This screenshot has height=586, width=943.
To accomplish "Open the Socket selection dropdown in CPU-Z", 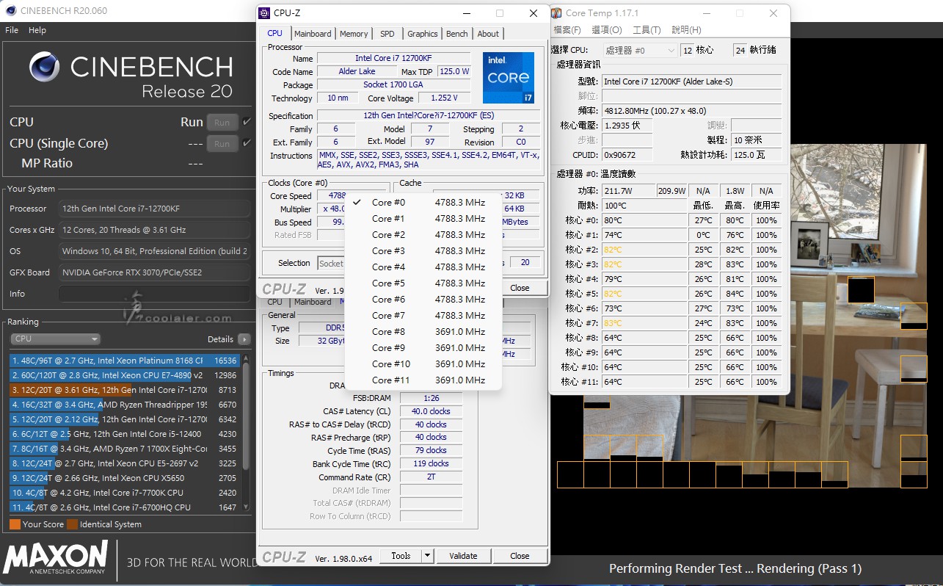I will [x=332, y=264].
